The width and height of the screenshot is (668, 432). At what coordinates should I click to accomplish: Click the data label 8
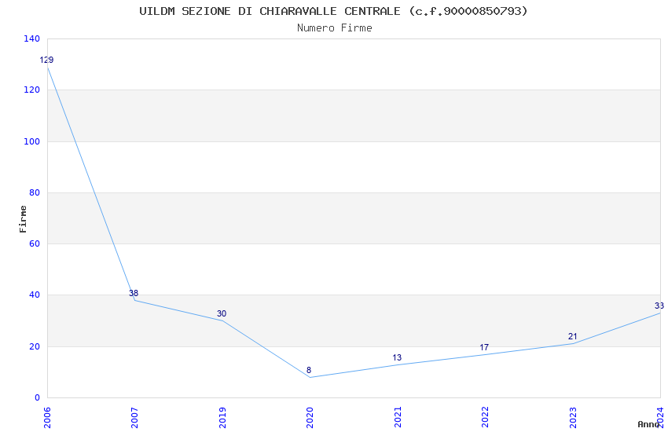coord(309,370)
